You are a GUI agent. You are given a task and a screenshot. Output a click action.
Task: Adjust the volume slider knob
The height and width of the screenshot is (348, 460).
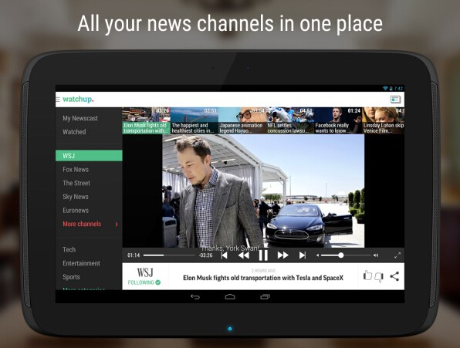tap(341, 255)
